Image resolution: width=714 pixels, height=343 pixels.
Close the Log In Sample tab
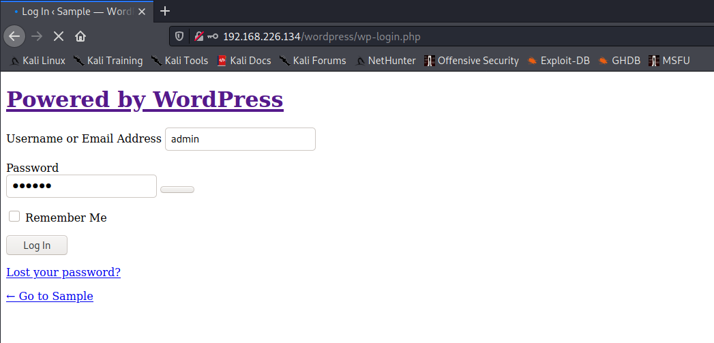point(142,12)
